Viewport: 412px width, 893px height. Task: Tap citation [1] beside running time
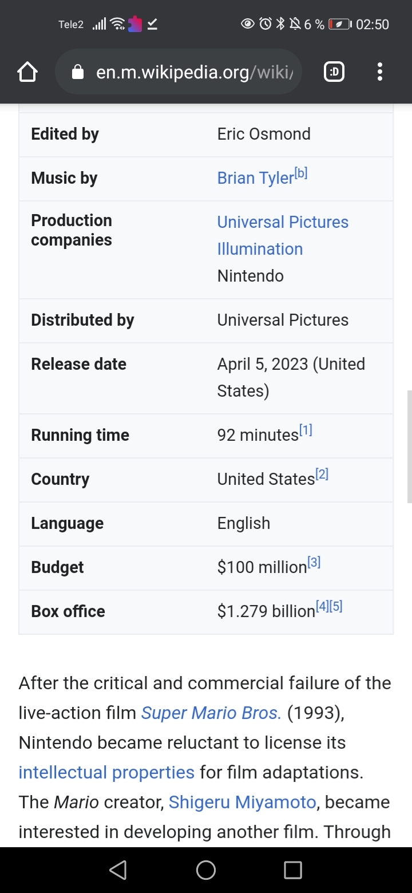306,430
